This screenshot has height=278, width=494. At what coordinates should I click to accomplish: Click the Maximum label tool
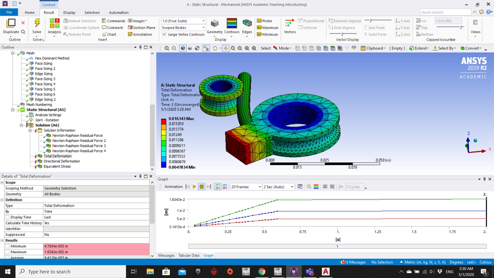point(268,28)
